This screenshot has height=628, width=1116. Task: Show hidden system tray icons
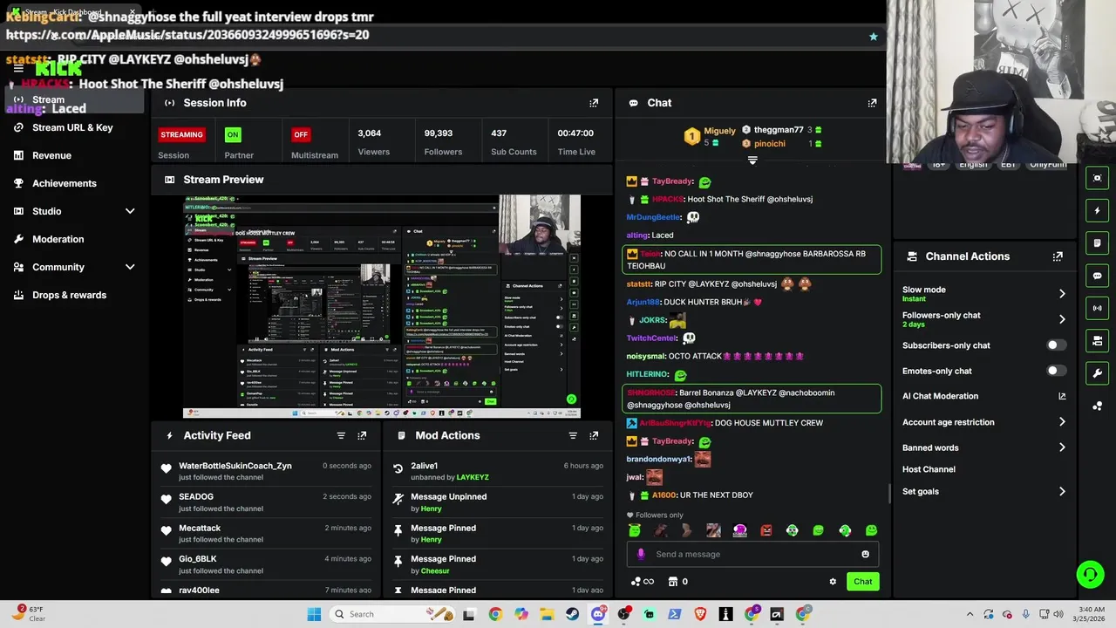pyautogui.click(x=970, y=614)
